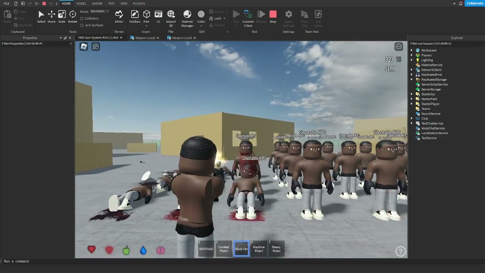Select SoundService in Explorer
The height and width of the screenshot is (273, 485).
(431, 114)
